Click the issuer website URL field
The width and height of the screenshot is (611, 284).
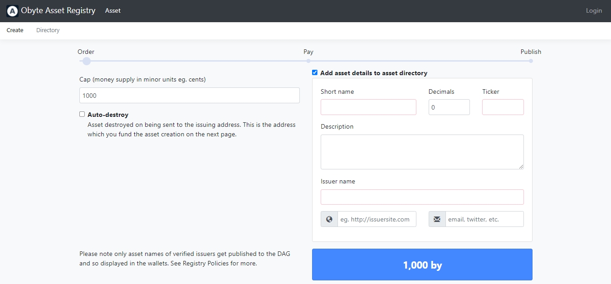click(x=376, y=219)
